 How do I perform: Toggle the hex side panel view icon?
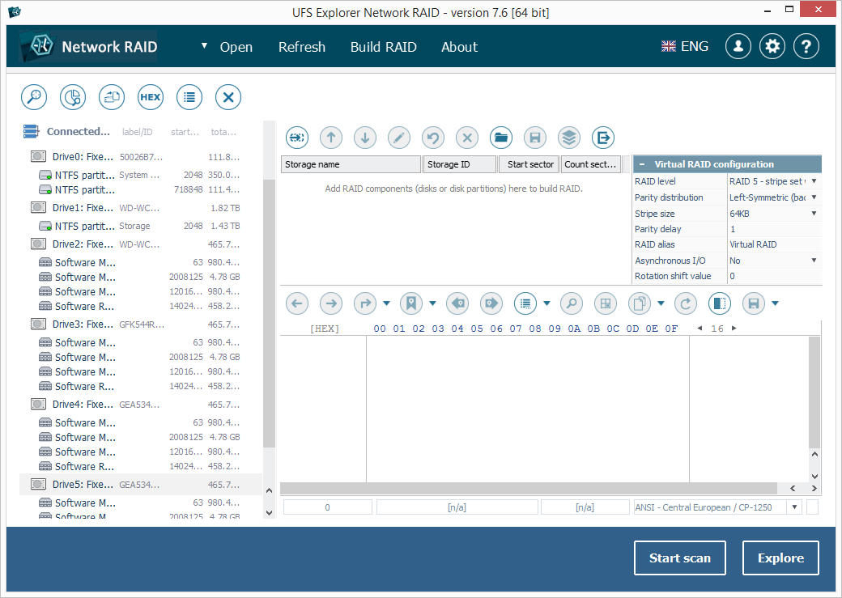720,303
